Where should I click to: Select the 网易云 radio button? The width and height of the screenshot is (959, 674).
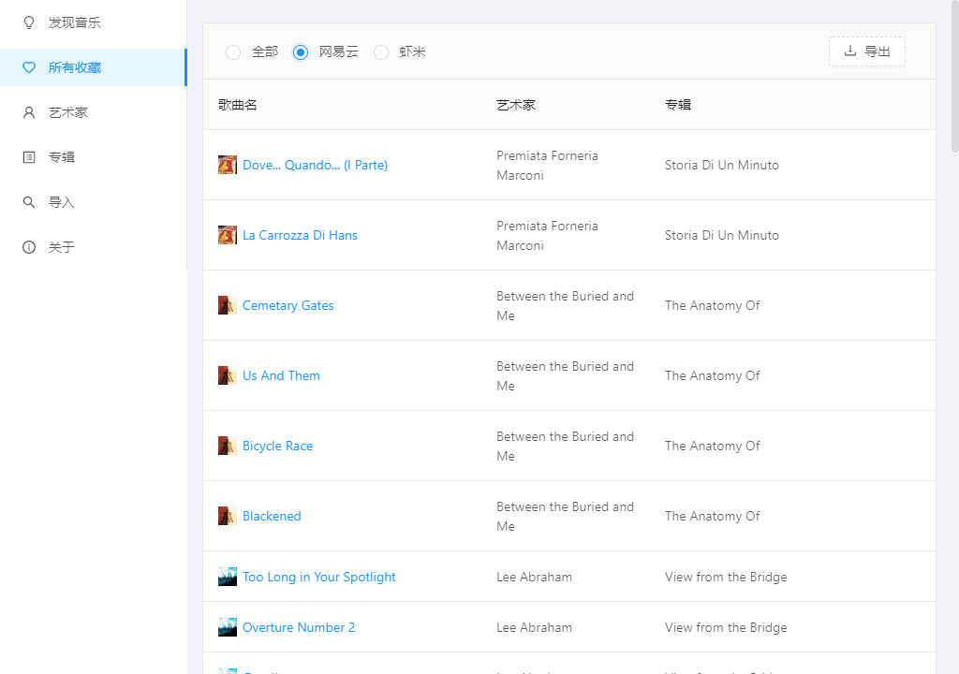tap(301, 52)
